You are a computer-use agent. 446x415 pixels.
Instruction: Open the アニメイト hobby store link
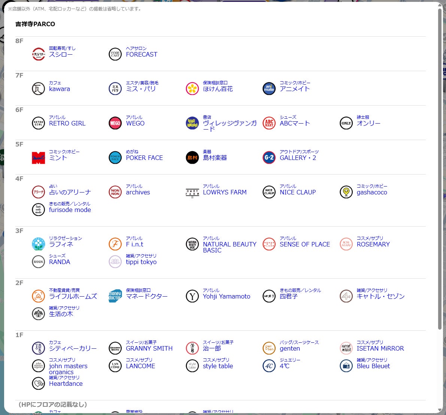pyautogui.click(x=295, y=89)
